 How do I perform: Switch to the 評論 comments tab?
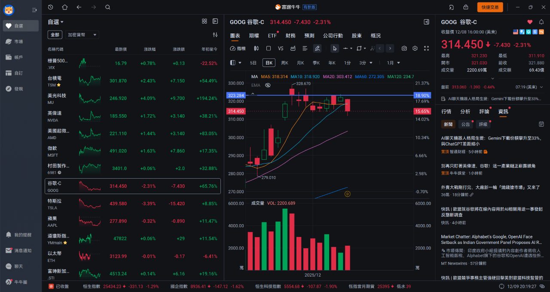click(484, 111)
